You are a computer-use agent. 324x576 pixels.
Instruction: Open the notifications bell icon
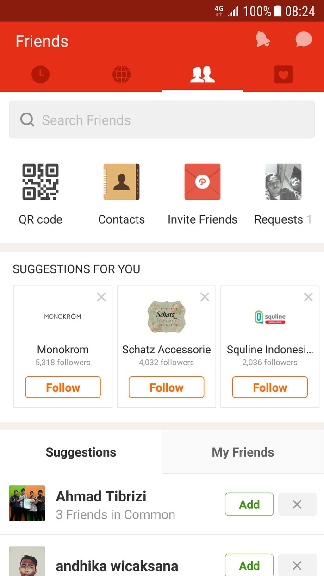[263, 40]
